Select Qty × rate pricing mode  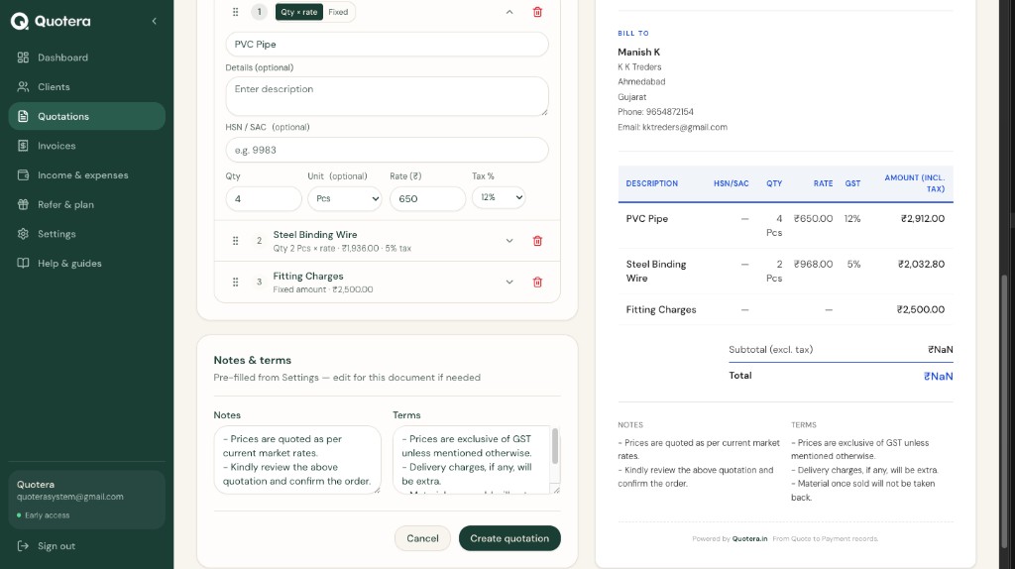(x=299, y=12)
